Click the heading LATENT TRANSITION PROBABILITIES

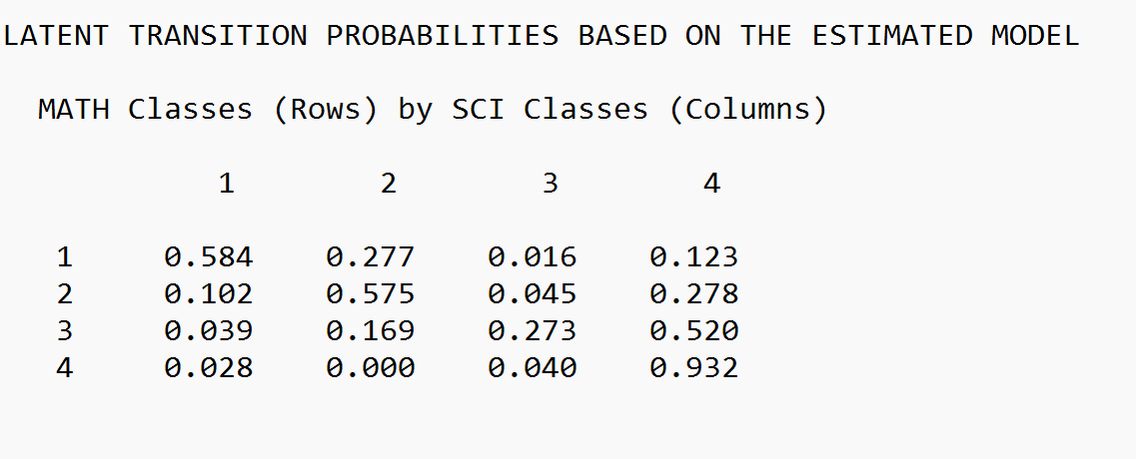point(542,36)
